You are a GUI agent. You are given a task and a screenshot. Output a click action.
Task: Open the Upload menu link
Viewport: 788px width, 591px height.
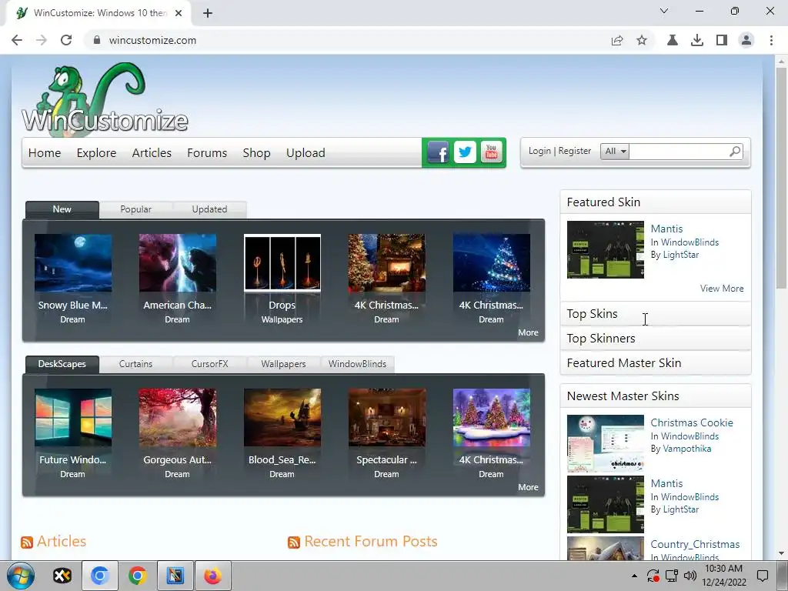306,153
